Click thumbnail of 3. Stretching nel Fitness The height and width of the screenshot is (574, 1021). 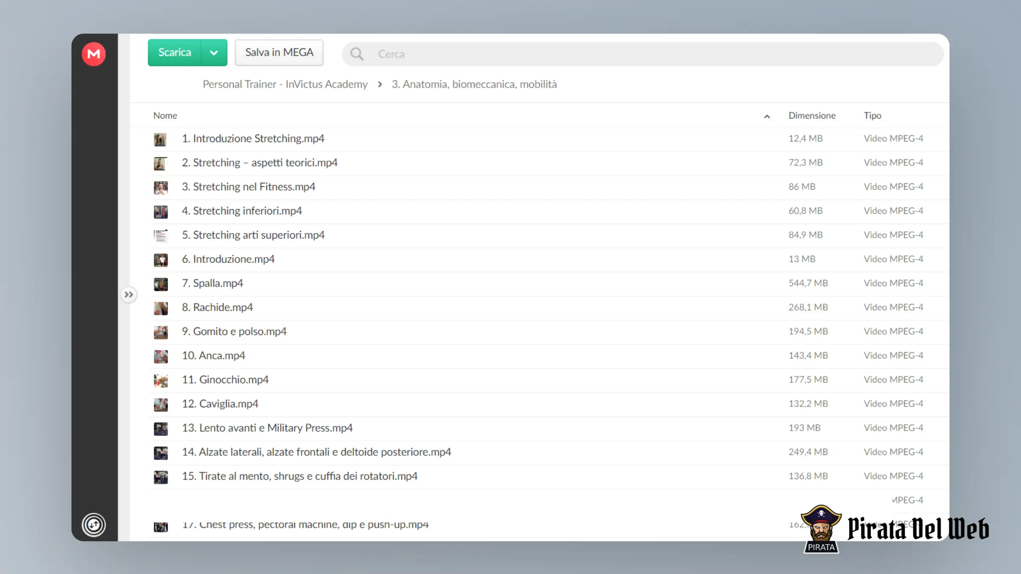coord(160,188)
